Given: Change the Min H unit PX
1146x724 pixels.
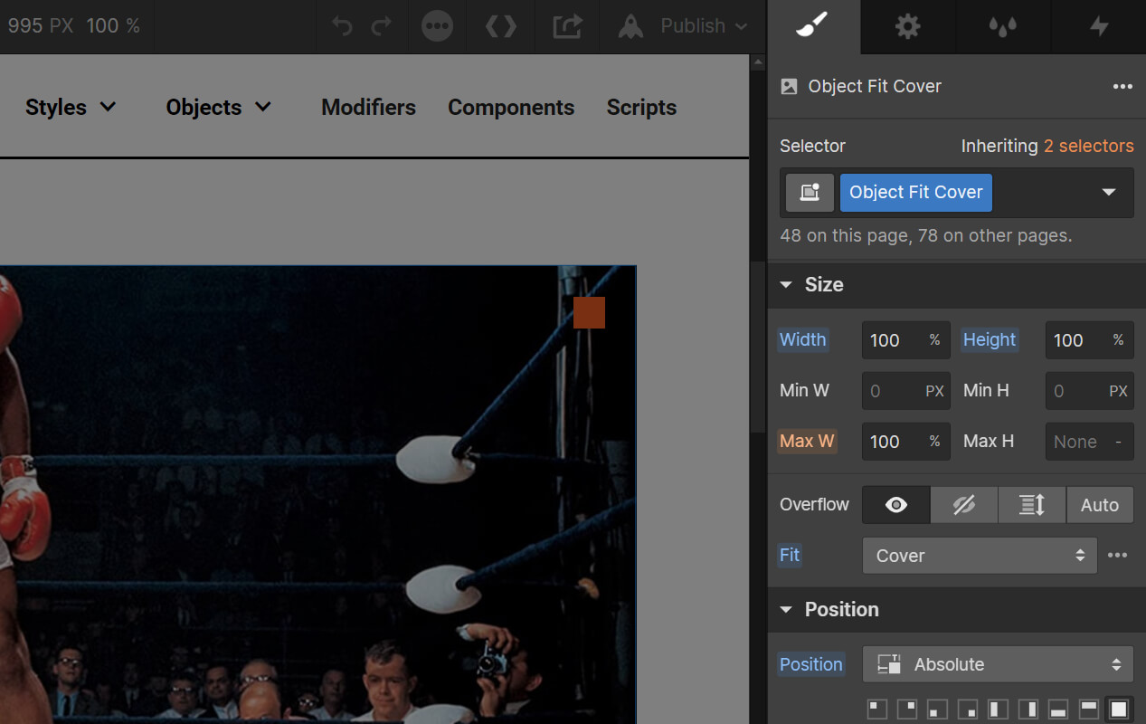Looking at the screenshot, I should click(1119, 391).
